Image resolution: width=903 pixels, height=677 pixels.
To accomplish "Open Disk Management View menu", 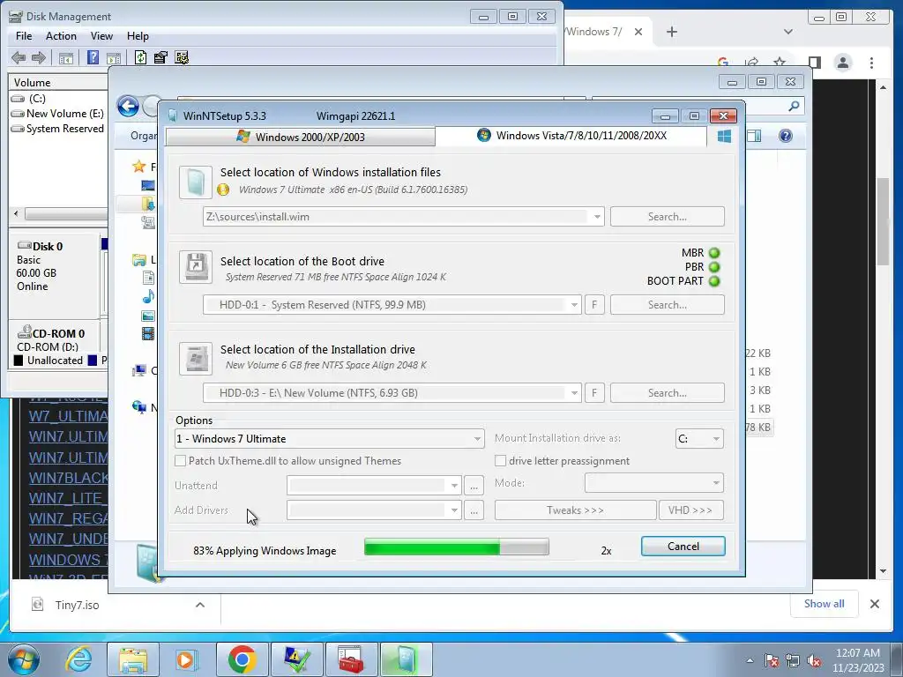I will pyautogui.click(x=101, y=35).
